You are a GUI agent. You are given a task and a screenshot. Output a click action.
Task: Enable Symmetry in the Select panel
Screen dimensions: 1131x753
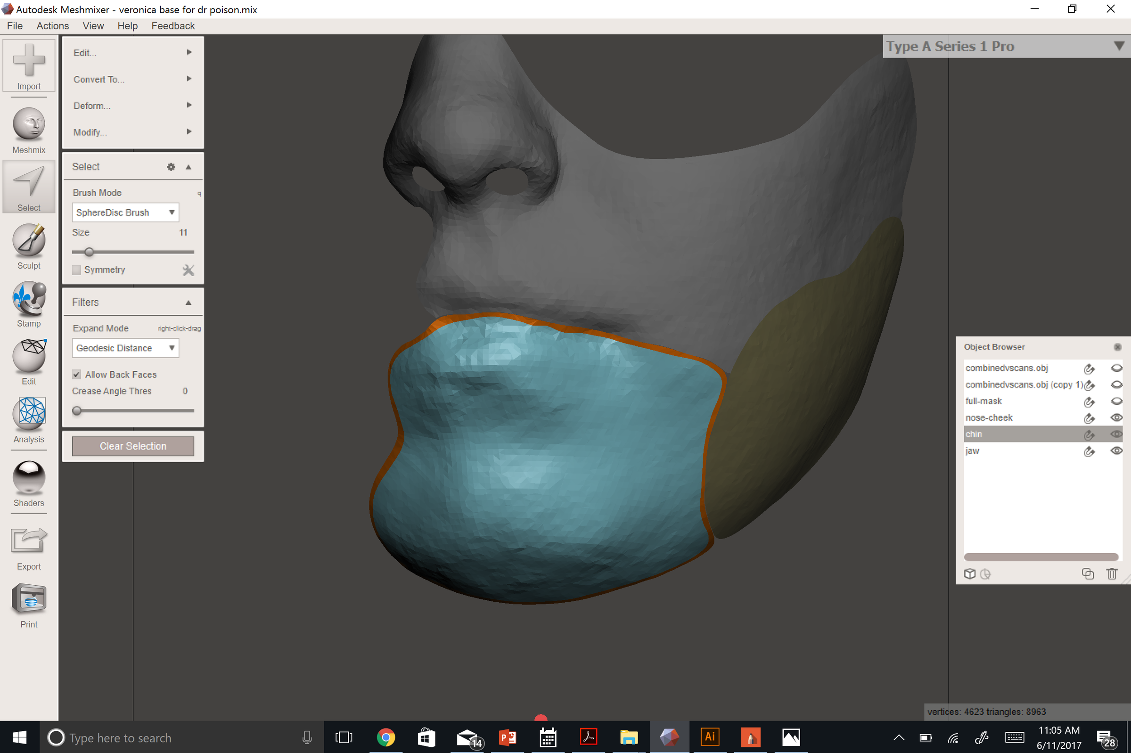[x=76, y=270]
